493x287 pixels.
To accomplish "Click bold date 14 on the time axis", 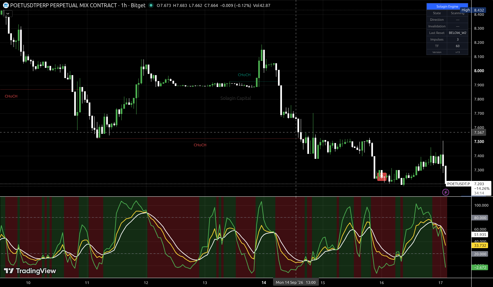I will click(264, 283).
